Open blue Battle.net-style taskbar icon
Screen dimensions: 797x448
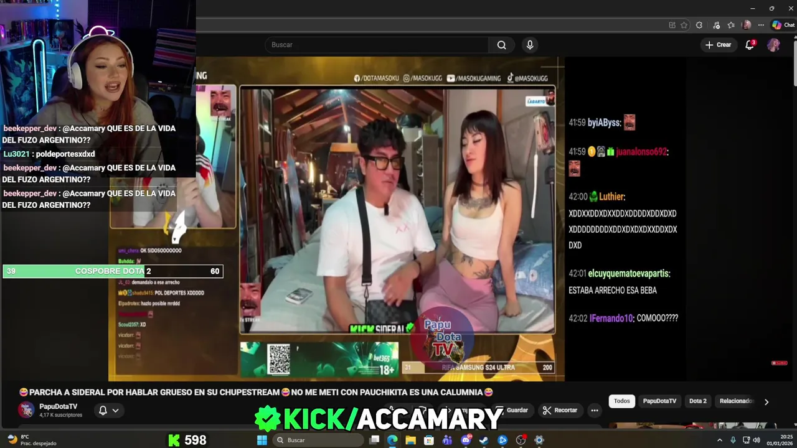coord(502,440)
